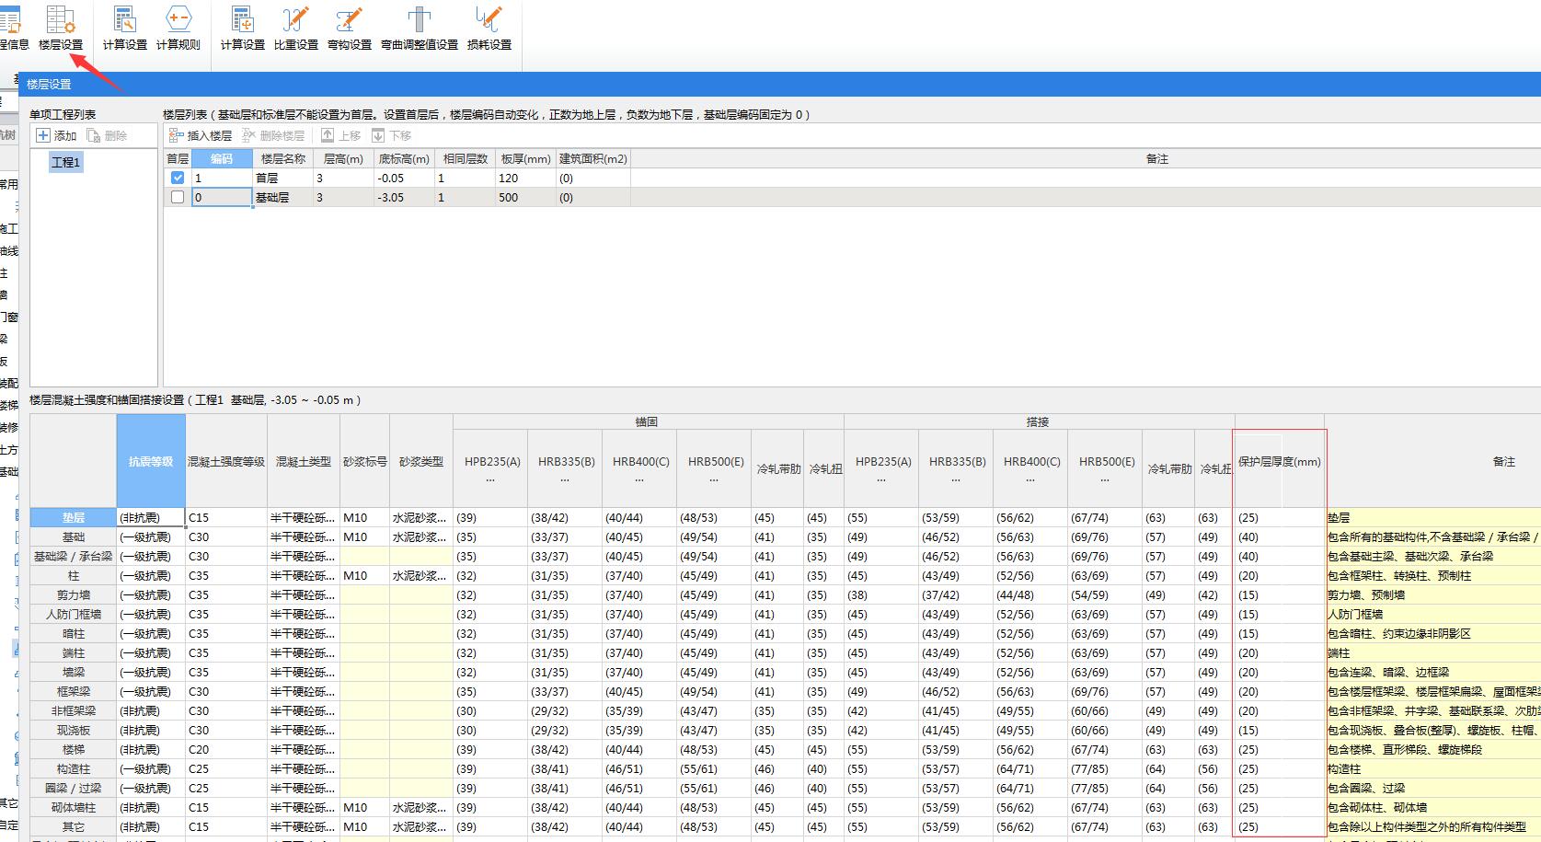Open 计算规则 calculation rules
1541x842 pixels.
[178, 28]
